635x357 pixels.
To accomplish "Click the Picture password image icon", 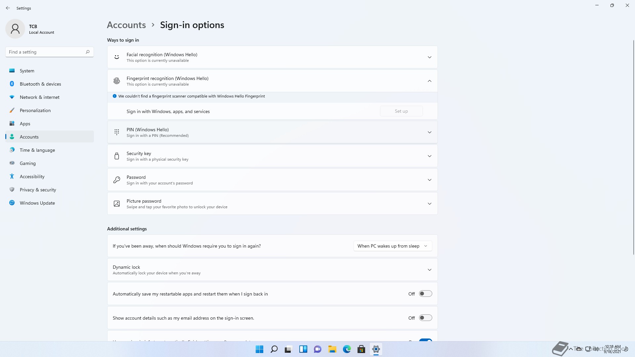I will tap(117, 204).
